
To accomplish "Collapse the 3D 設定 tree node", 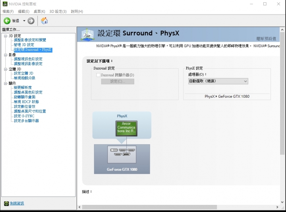I will coord(6,36).
